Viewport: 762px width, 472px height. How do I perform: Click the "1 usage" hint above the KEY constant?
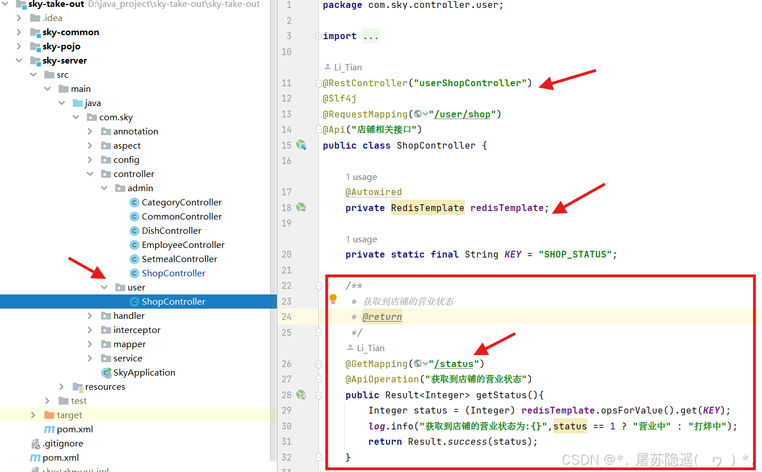(x=361, y=239)
